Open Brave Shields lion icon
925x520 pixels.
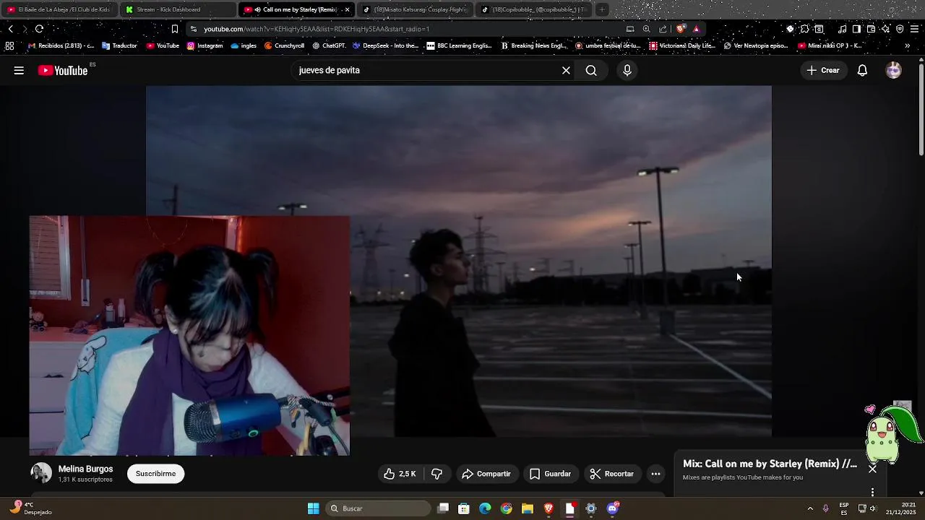point(681,29)
